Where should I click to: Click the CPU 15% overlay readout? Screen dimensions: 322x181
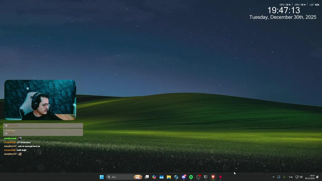click(300, 5)
